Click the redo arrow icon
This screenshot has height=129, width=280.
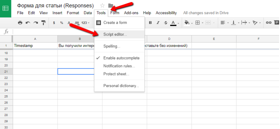[36, 23]
